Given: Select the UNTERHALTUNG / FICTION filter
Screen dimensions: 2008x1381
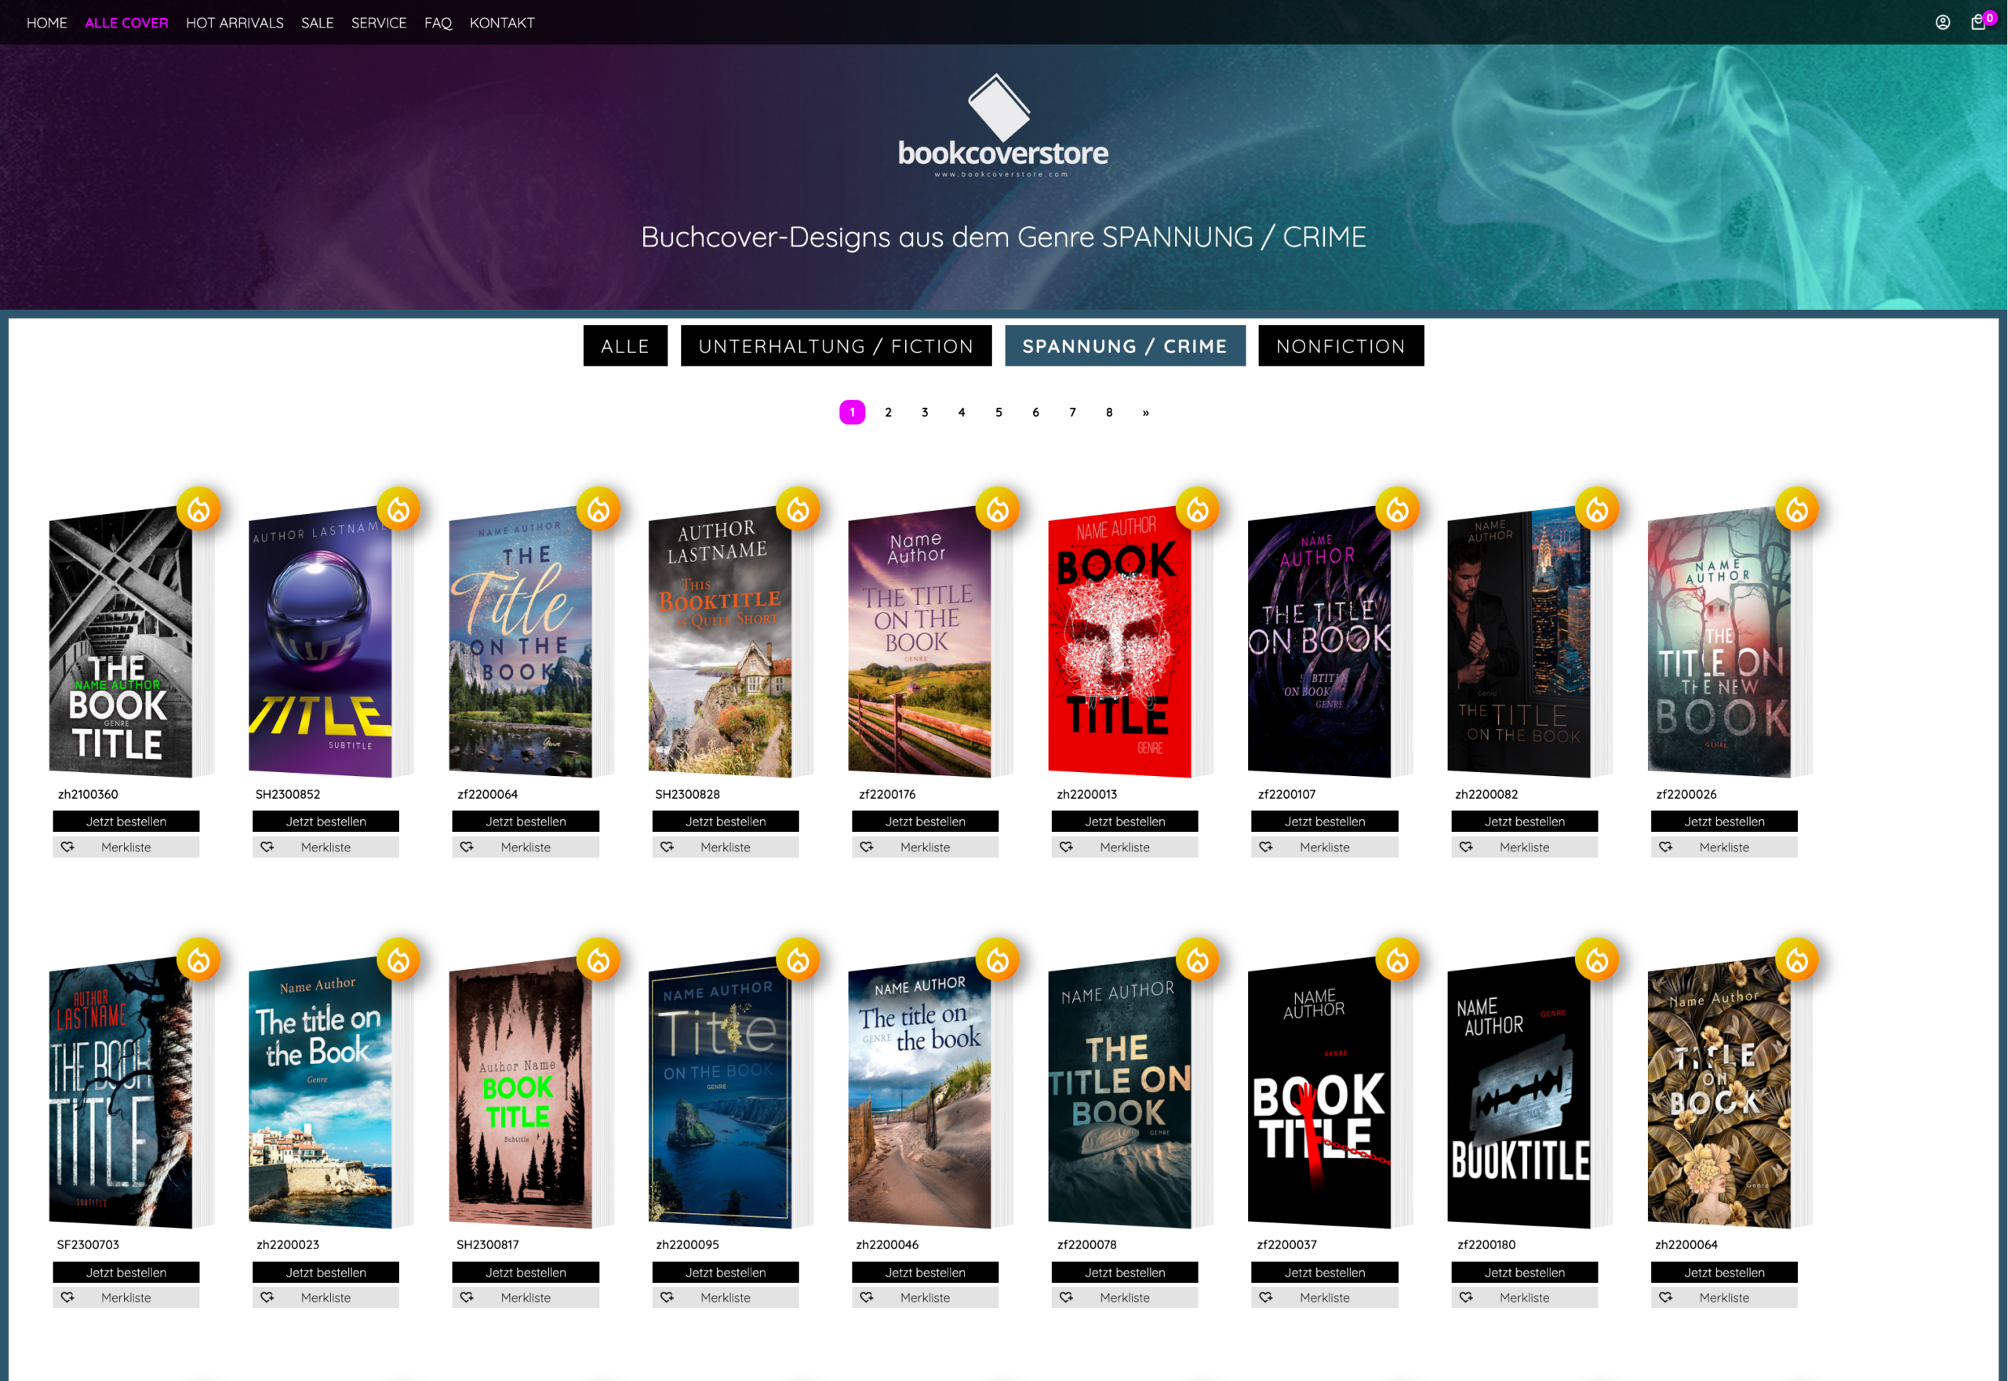Looking at the screenshot, I should pyautogui.click(x=835, y=346).
